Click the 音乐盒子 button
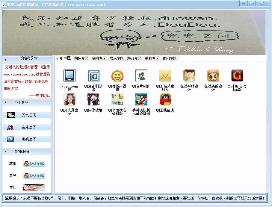This screenshot has width=272, height=207. pyautogui.click(x=29, y=127)
